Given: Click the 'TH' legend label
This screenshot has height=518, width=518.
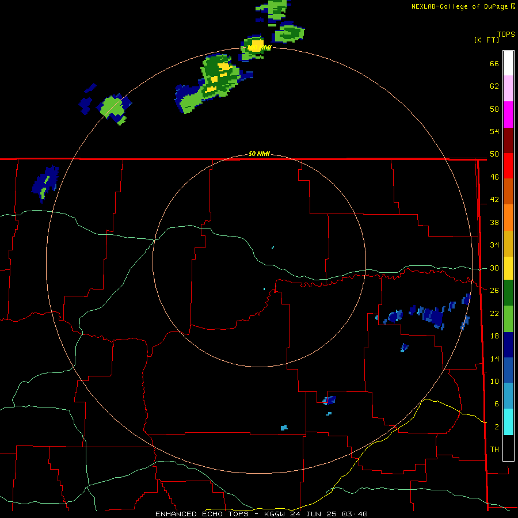Looking at the screenshot, I should pos(494,449).
